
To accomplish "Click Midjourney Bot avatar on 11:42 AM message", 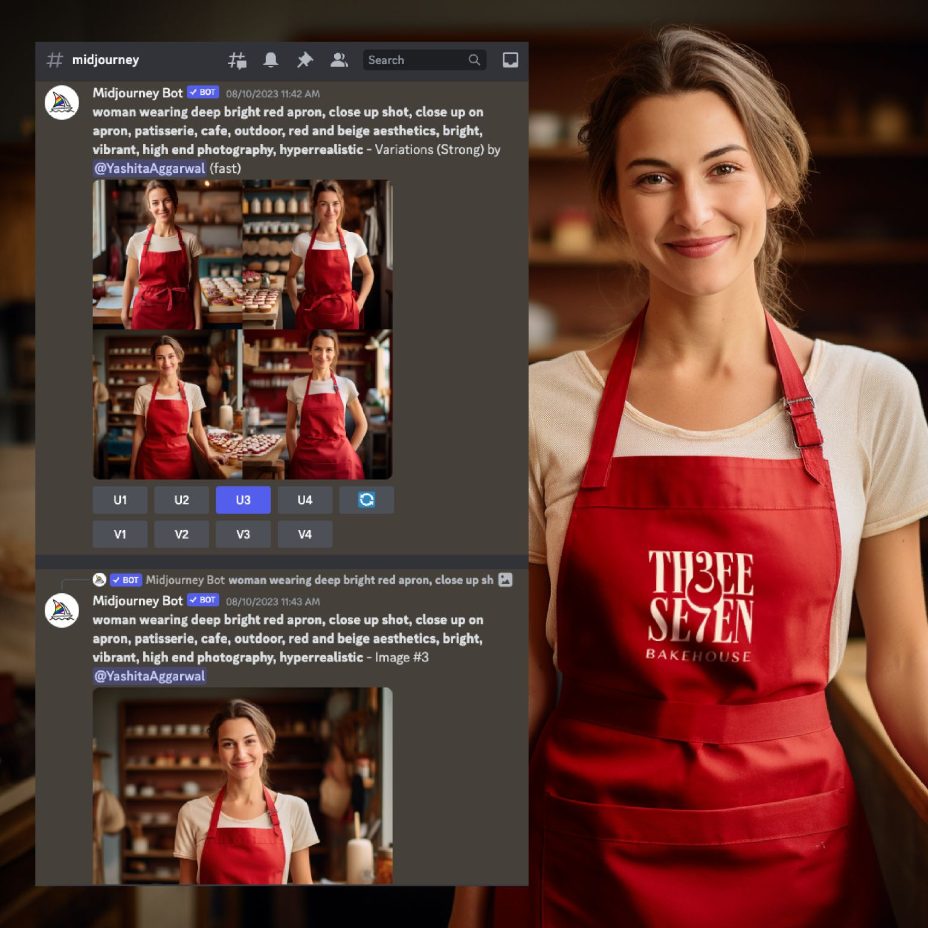I will [62, 103].
